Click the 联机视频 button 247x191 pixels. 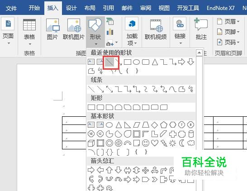pos(156,29)
